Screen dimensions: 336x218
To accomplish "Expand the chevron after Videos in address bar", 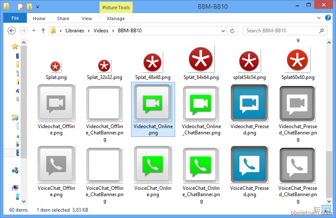I will click(x=113, y=31).
